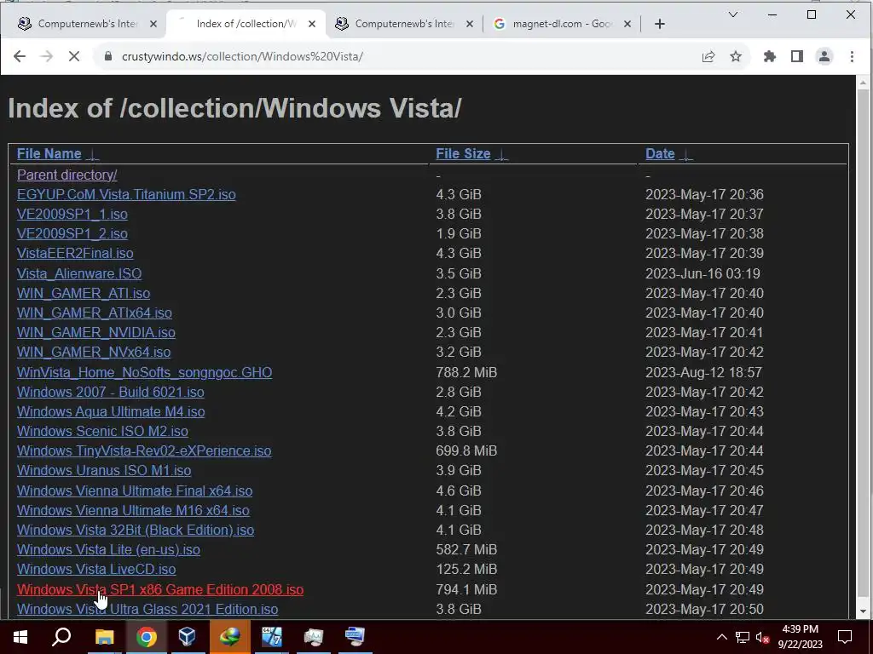The height and width of the screenshot is (654, 873).
Task: Click File Size descending sort arrow
Action: [501, 155]
